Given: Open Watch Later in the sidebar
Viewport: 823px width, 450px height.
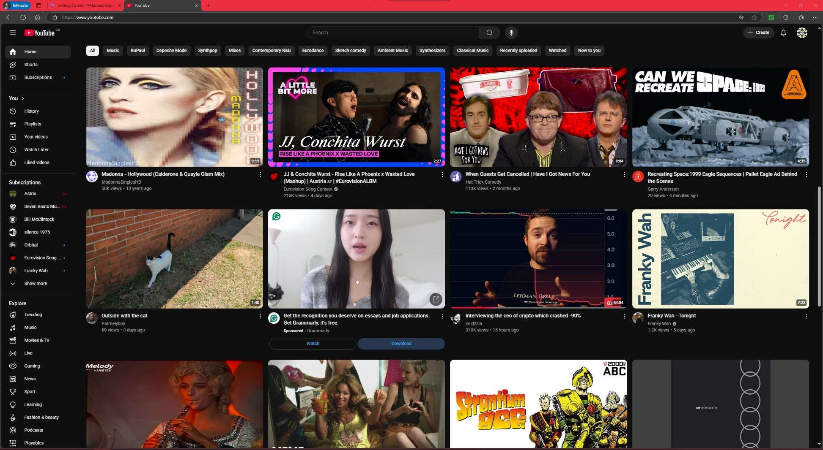Looking at the screenshot, I should (36, 149).
